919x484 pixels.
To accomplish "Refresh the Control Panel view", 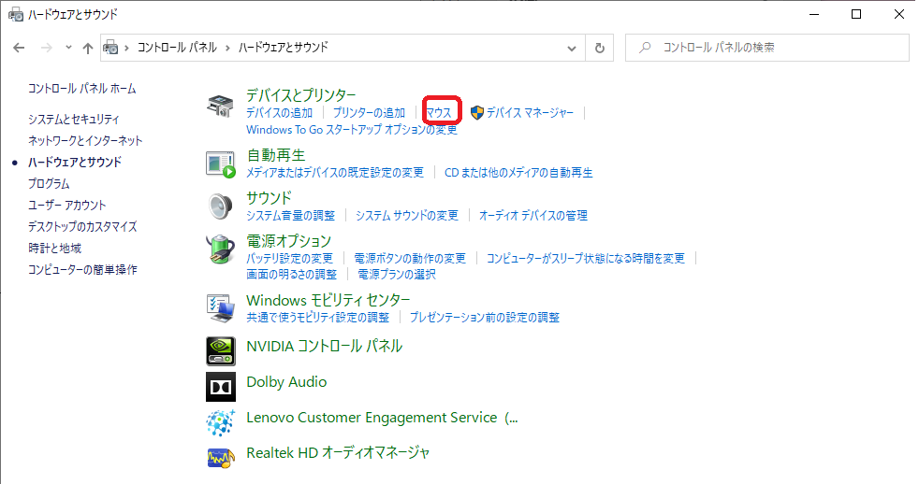I will coord(600,48).
